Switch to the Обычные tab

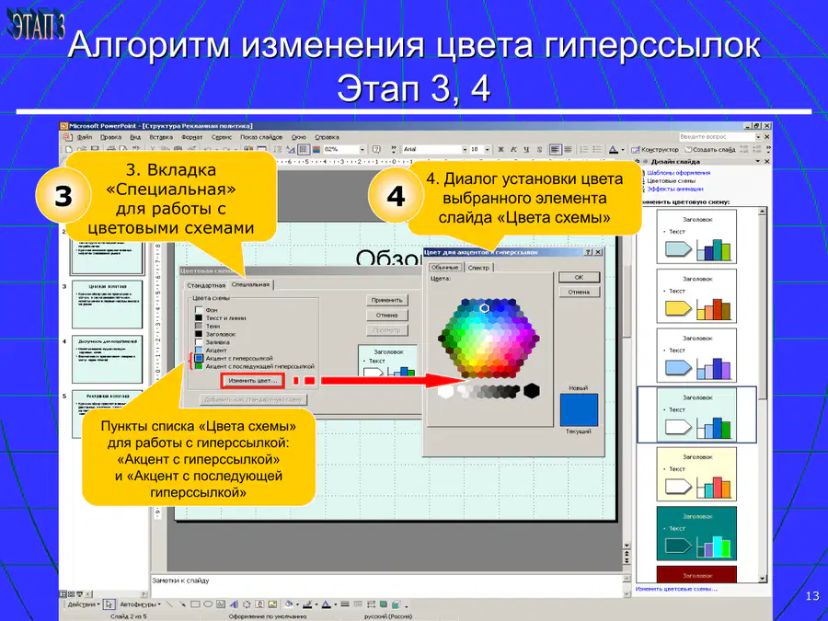coord(444,267)
